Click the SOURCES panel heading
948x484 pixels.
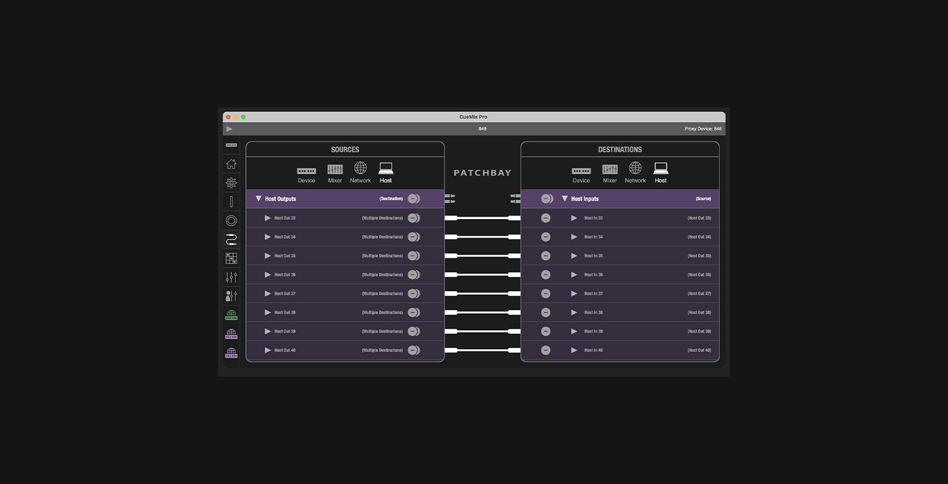tap(345, 150)
